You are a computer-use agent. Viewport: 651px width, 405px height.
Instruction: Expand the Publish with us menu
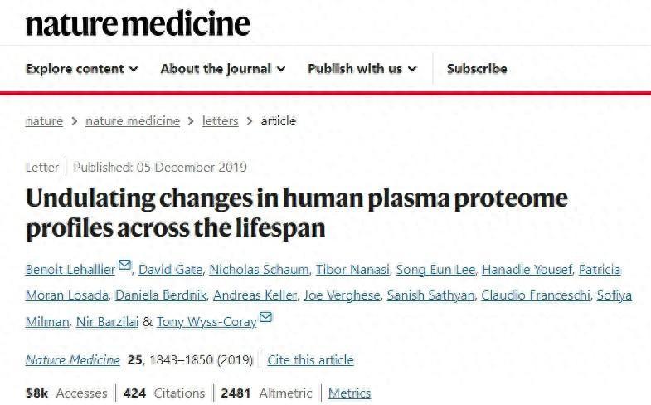362,69
